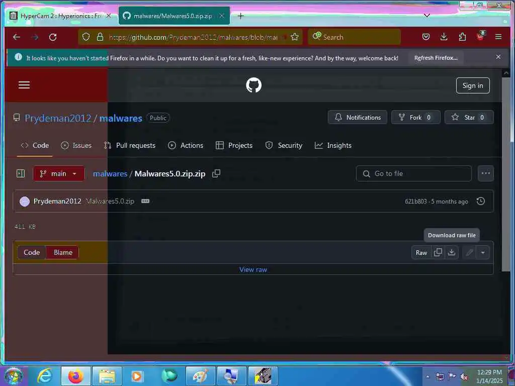Open the malwares repository title link
This screenshot has width=515, height=386.
(x=121, y=118)
